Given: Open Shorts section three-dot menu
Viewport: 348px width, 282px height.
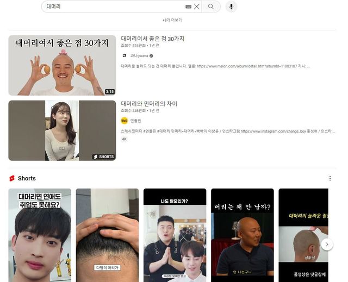Looking at the screenshot, I should [330, 178].
